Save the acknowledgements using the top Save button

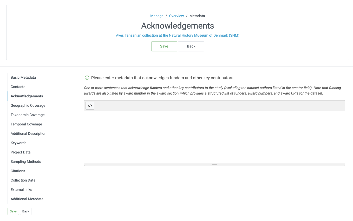tap(164, 46)
